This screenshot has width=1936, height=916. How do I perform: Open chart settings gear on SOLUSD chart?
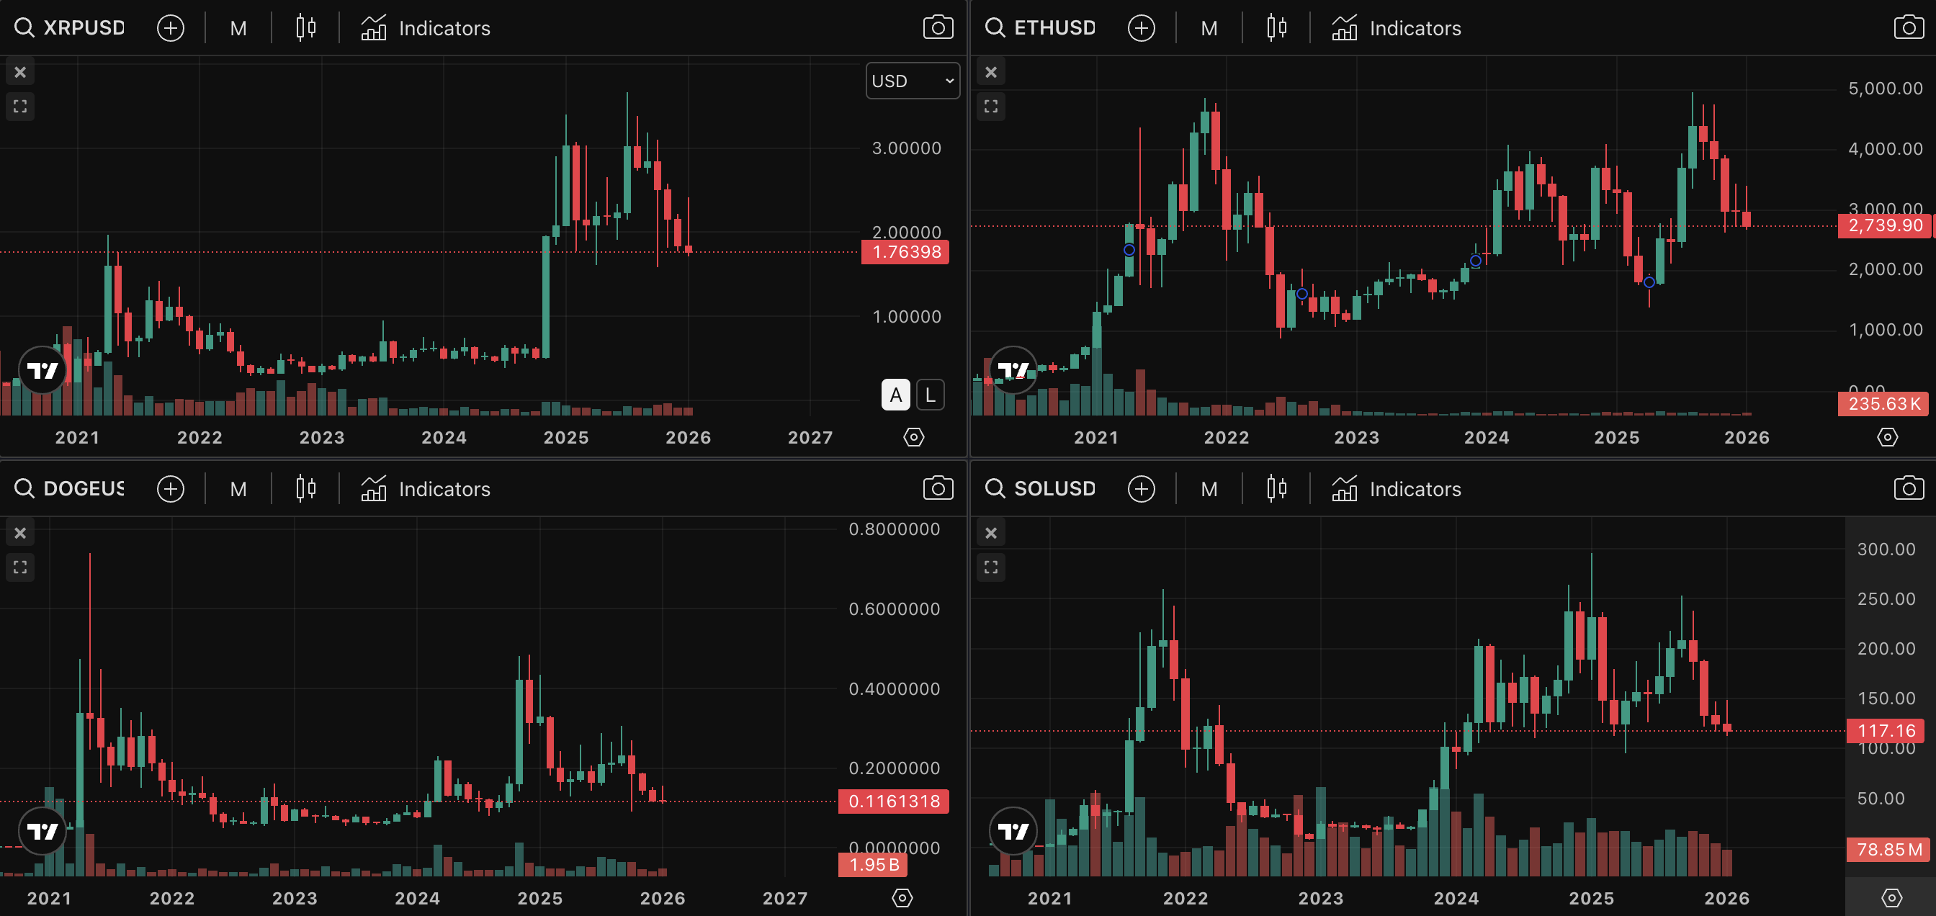1887,897
